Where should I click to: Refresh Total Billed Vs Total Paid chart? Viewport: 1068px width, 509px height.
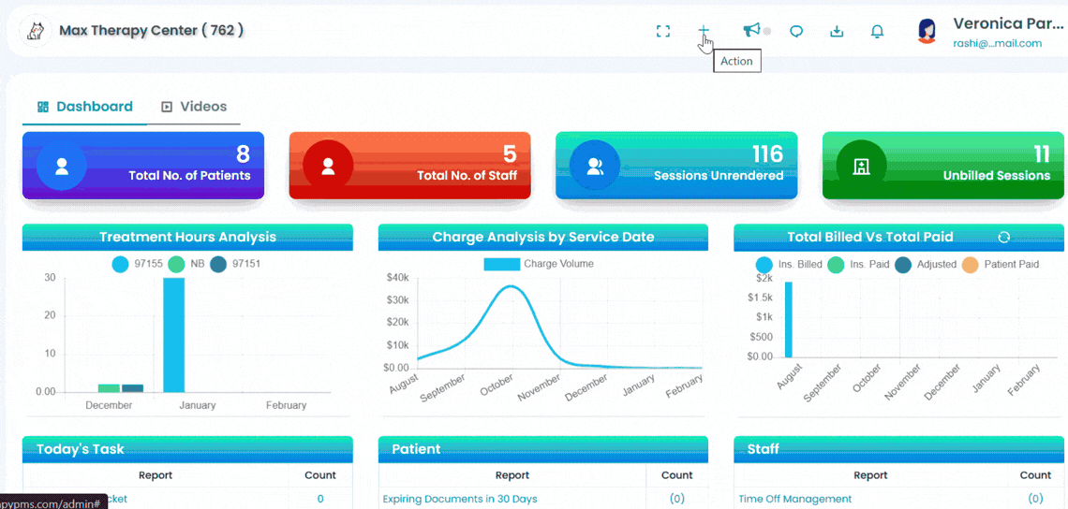coord(1003,237)
